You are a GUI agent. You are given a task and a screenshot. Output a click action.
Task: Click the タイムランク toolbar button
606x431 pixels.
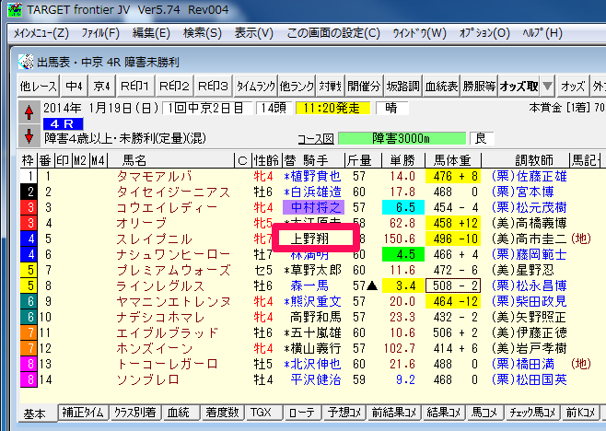coord(256,86)
